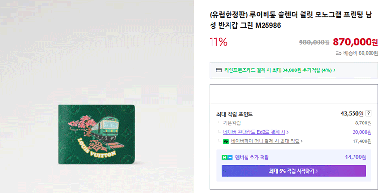Click the 루이비통 슬렌더 월릿 product title
This screenshot has height=193, width=389.
[x=291, y=20]
